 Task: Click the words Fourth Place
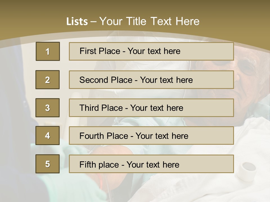point(104,136)
